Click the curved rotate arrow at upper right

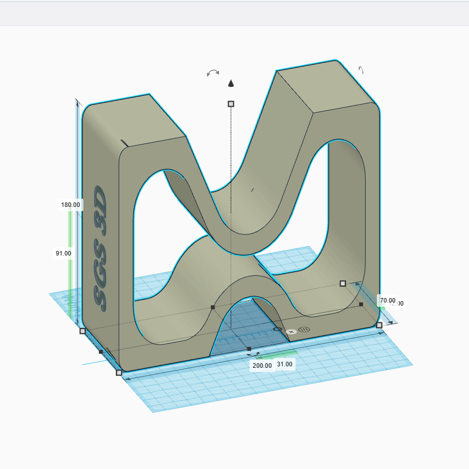[361, 70]
